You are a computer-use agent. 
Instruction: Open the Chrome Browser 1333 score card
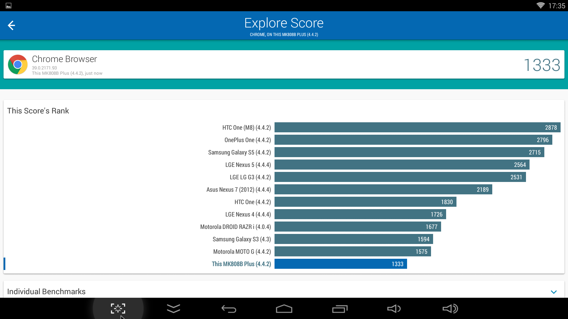[284, 64]
